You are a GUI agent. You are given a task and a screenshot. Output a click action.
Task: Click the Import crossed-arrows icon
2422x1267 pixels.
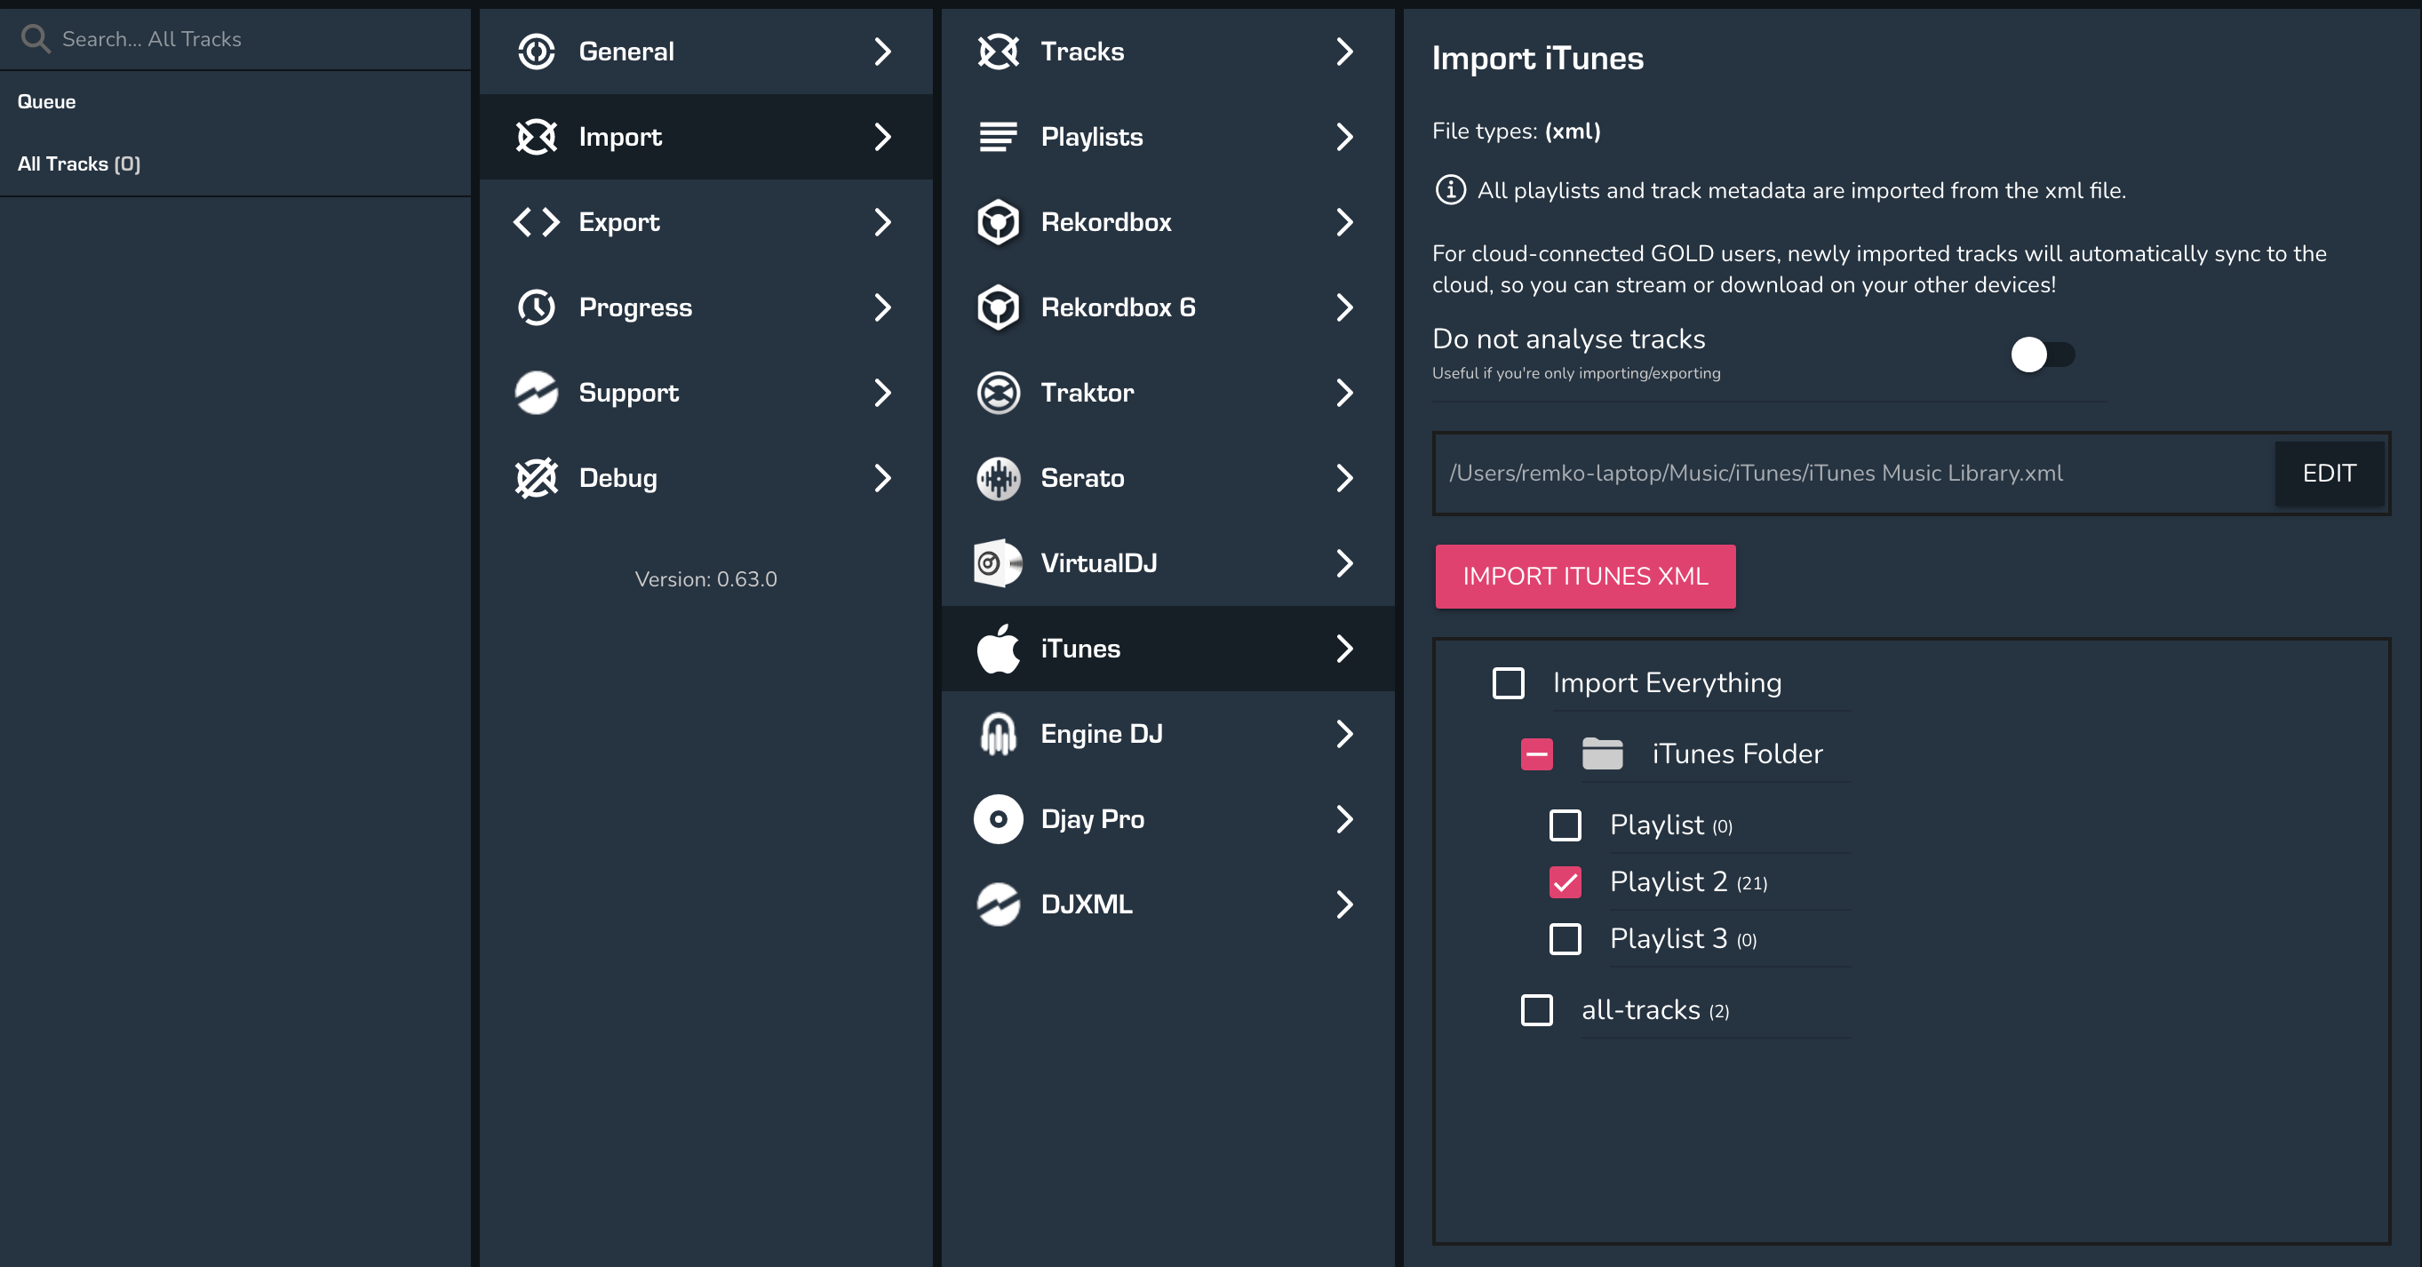click(x=537, y=137)
